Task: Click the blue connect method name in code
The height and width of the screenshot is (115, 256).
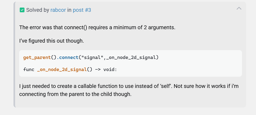Action: pos(69,57)
